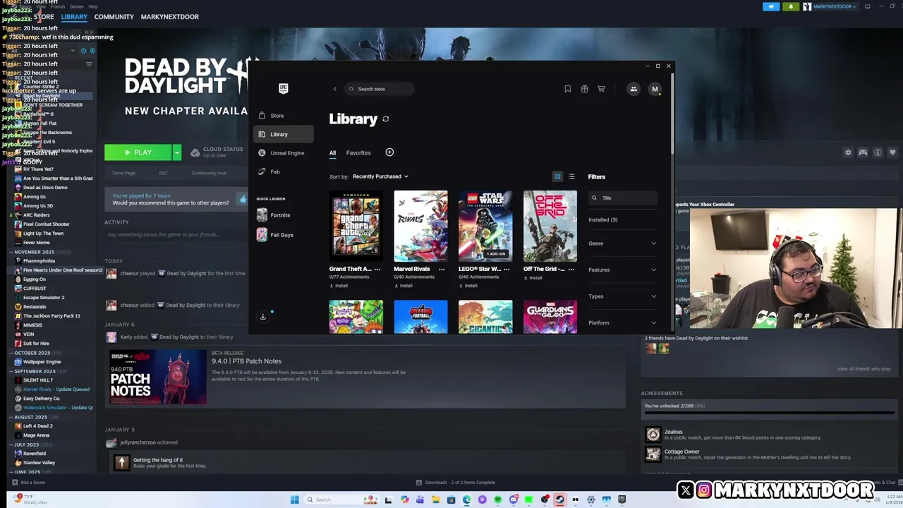Open more options for Grand Theft Auto

pyautogui.click(x=377, y=269)
